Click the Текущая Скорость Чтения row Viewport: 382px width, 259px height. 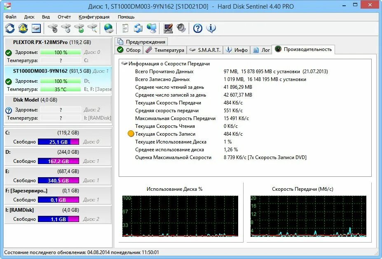(186, 126)
